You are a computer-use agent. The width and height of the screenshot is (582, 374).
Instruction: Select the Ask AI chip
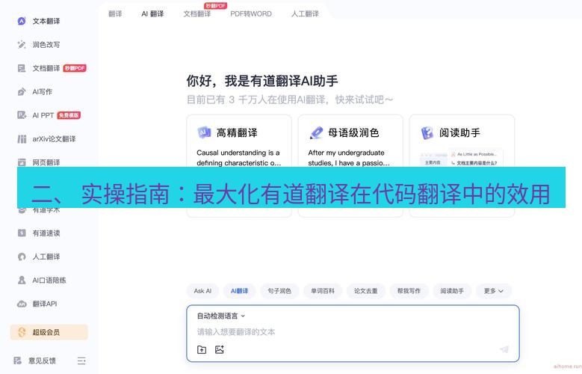202,291
